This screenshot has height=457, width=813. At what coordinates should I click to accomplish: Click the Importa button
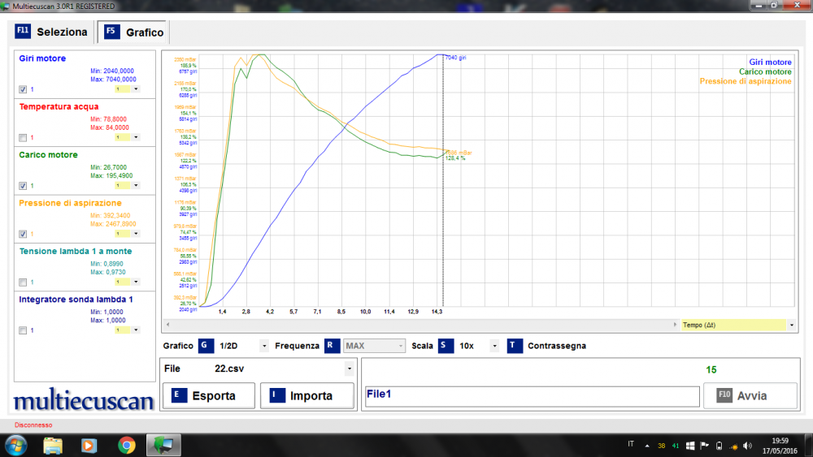click(307, 396)
